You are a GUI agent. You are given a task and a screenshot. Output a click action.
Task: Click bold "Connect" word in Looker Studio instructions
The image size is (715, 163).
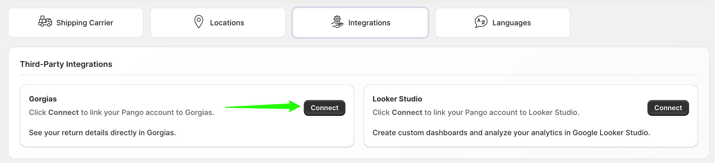click(x=407, y=112)
